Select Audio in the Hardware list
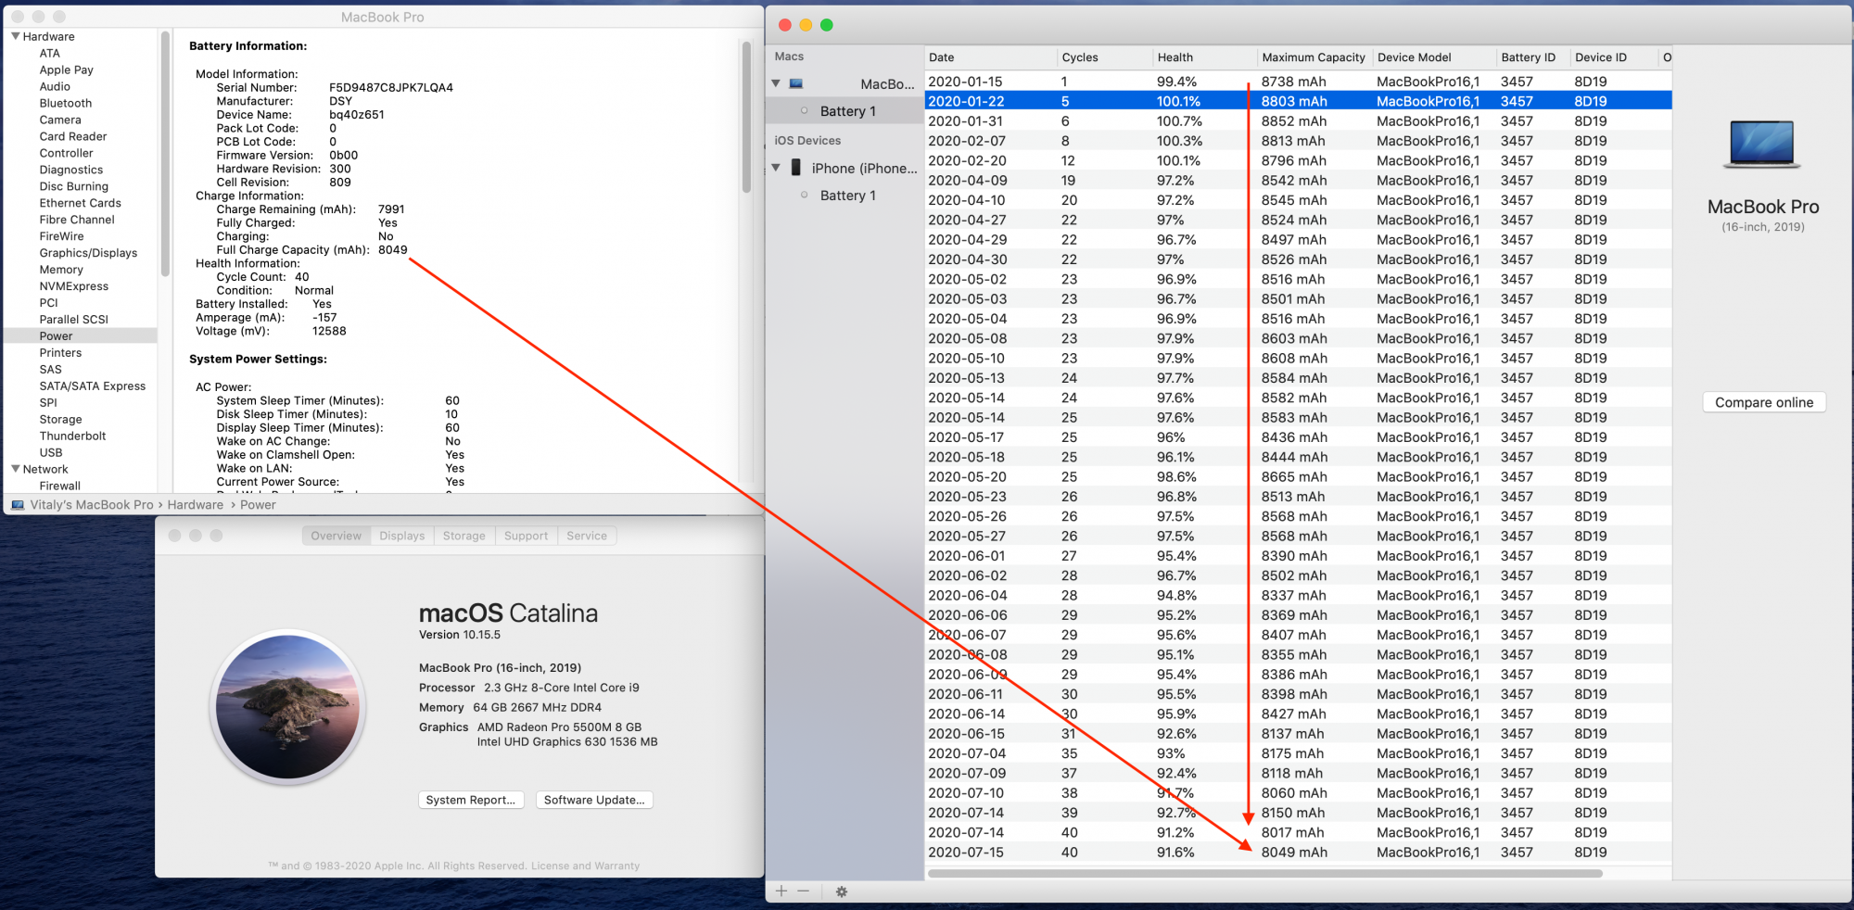1854x910 pixels. pos(55,86)
